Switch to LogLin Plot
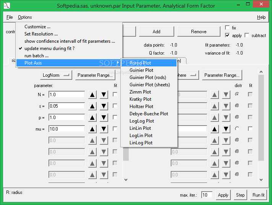 [149, 136]
